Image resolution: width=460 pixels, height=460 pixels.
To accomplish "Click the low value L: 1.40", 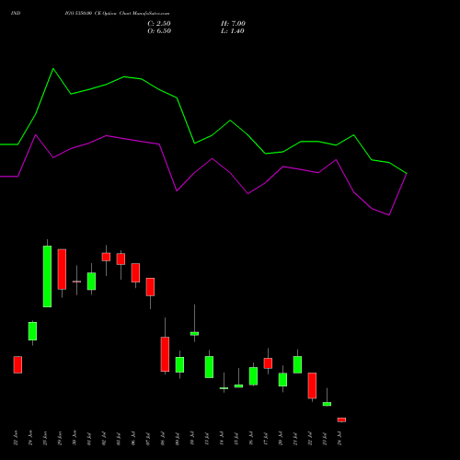I will pyautogui.click(x=233, y=31).
